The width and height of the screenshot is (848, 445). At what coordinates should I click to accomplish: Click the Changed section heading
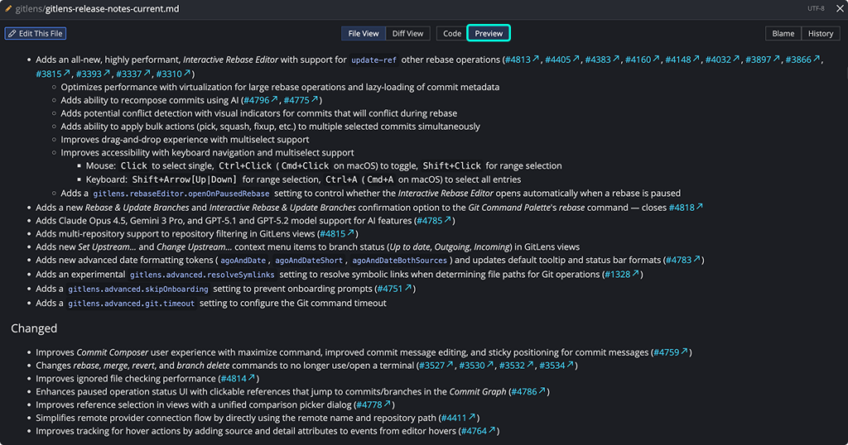click(34, 328)
